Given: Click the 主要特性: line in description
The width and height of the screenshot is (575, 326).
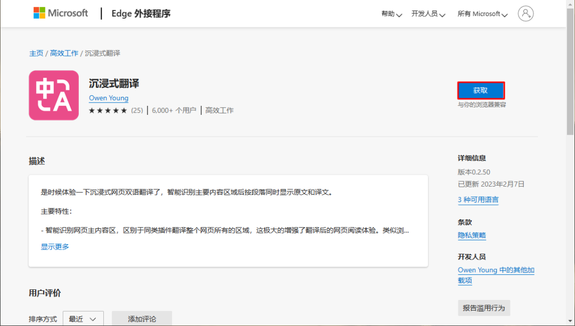Looking at the screenshot, I should pyautogui.click(x=56, y=211).
